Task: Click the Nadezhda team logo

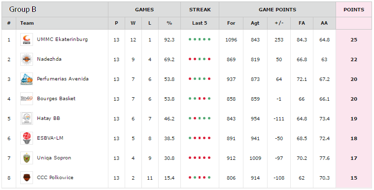Action: tap(27, 59)
